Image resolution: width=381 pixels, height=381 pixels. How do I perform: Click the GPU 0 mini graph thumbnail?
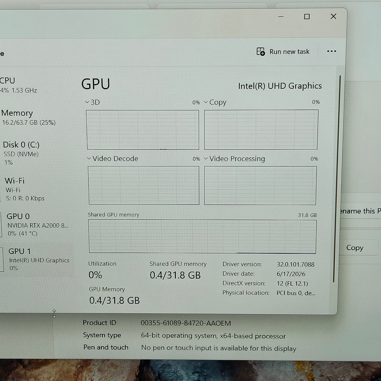point(1,224)
